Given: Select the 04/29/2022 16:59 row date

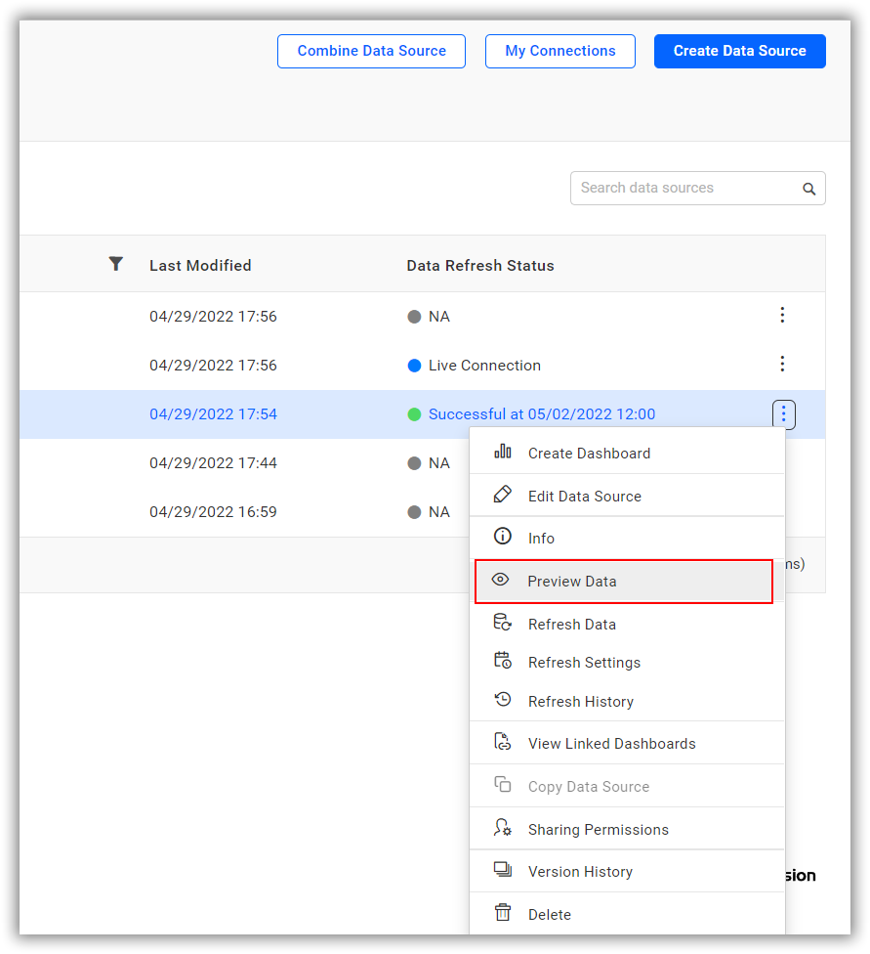Looking at the screenshot, I should coord(214,511).
